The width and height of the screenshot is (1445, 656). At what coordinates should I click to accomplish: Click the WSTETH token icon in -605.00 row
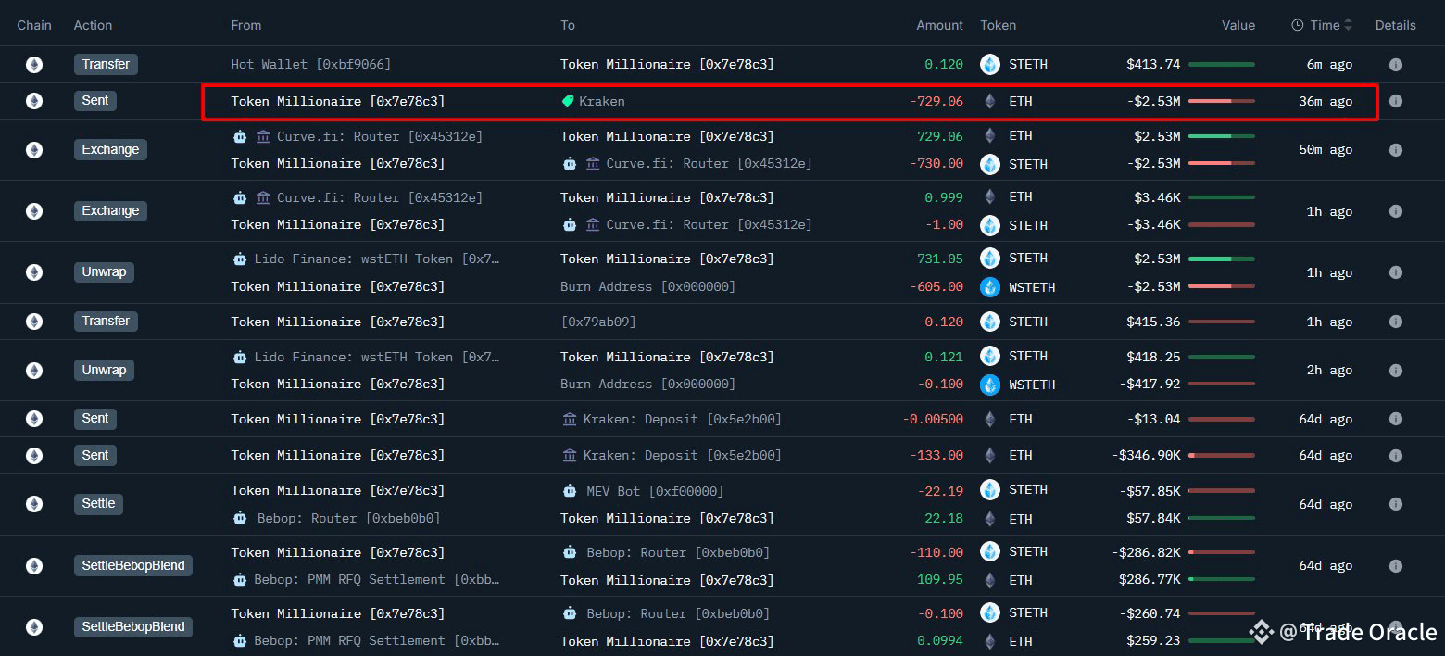pyautogui.click(x=990, y=287)
